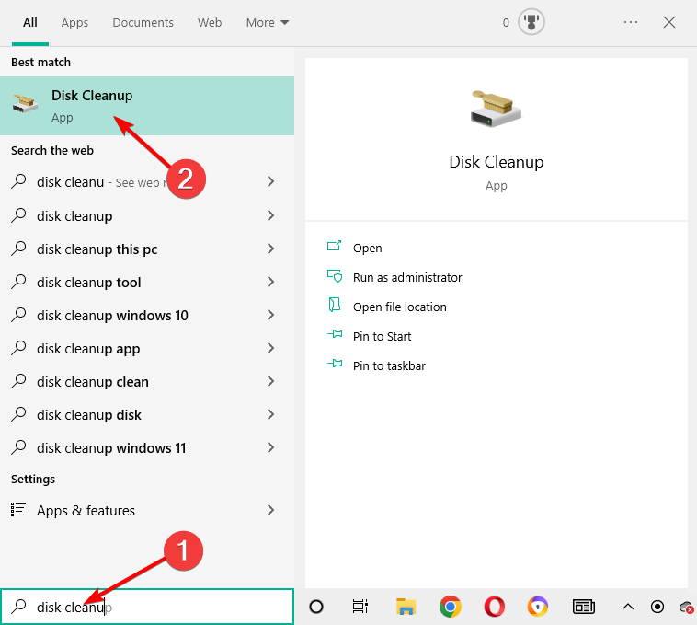This screenshot has height=625, width=697.
Task: Expand chevron for 'disk cleanup' suggestion
Action: tap(270, 215)
